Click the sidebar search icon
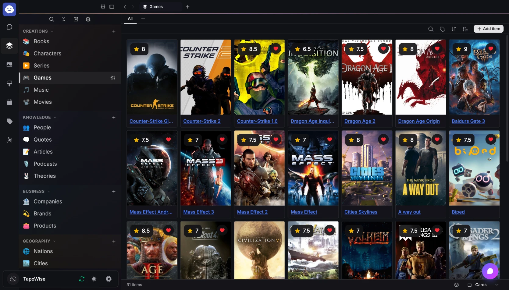Image resolution: width=509 pixels, height=290 pixels. [x=52, y=19]
